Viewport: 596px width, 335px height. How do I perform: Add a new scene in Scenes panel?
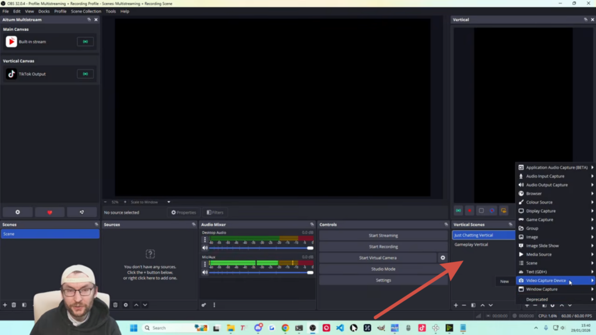[5, 305]
